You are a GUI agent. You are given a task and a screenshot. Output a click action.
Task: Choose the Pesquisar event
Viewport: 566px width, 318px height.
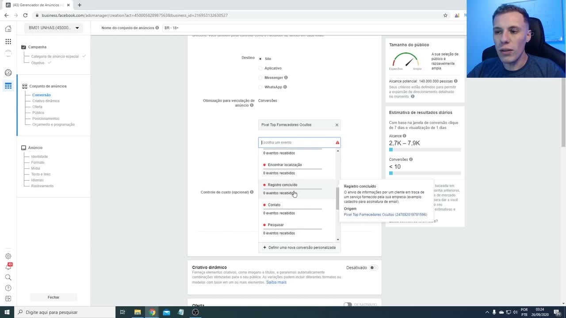coord(297,229)
